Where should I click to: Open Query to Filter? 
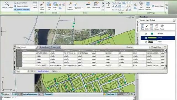[x=20, y=3]
